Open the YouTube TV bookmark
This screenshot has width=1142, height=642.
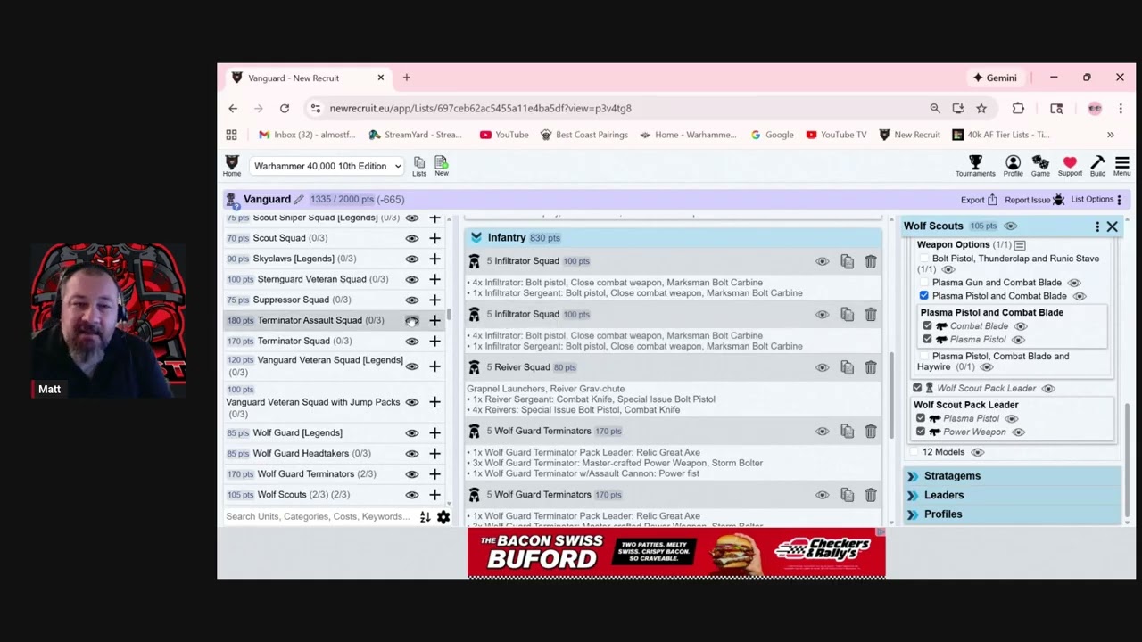pyautogui.click(x=836, y=135)
